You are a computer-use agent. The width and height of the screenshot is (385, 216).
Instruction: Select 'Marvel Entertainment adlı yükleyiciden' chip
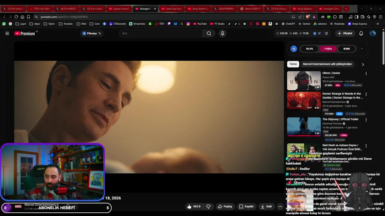pyautogui.click(x=327, y=64)
